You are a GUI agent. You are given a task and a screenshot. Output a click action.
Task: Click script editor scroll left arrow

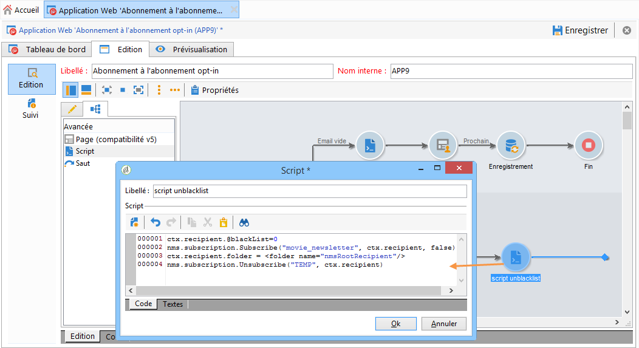(x=131, y=290)
